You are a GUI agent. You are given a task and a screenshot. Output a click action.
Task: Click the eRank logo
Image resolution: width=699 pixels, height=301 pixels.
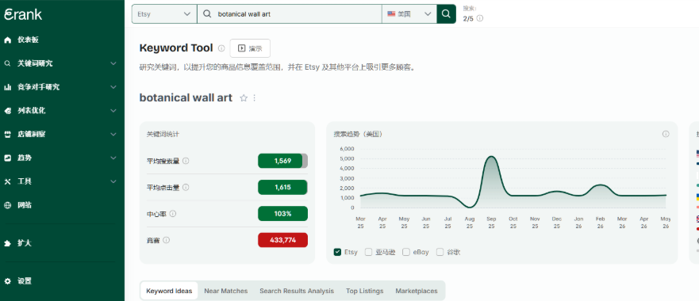[23, 14]
